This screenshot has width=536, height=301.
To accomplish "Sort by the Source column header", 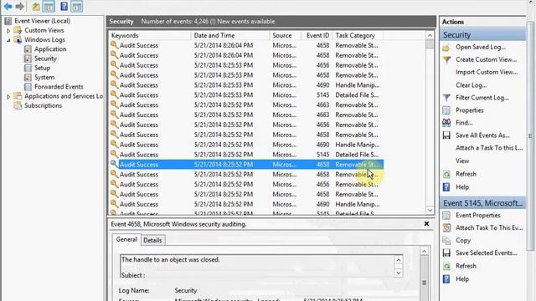I will (x=285, y=35).
